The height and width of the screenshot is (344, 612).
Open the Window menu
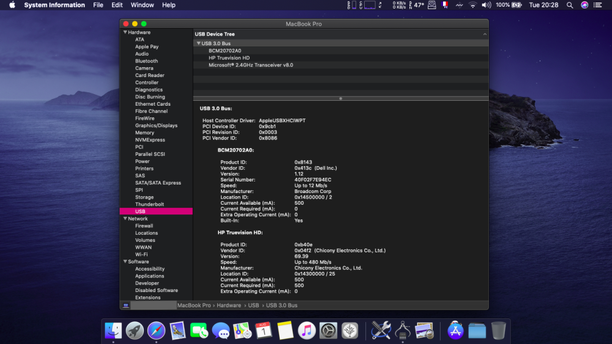click(x=142, y=5)
